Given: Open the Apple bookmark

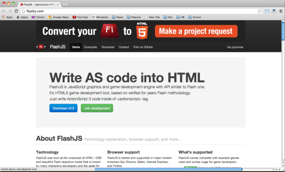Looking at the screenshot, I should (x=22, y=17).
